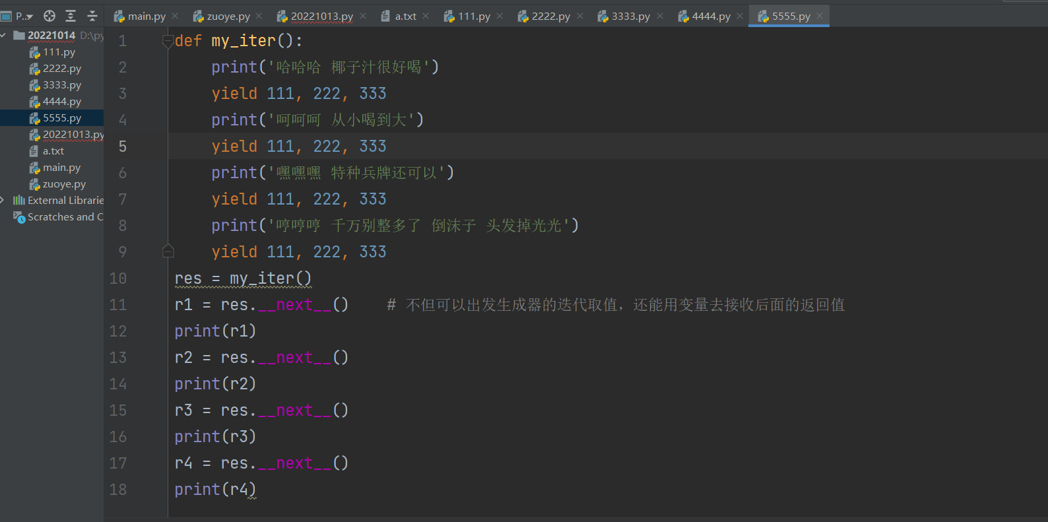Click the fold end marker on line 9
This screenshot has height=522, width=1048.
168,251
